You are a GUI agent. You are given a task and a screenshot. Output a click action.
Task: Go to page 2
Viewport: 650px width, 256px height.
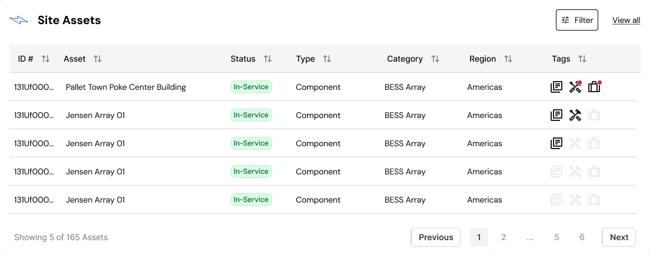[504, 237]
